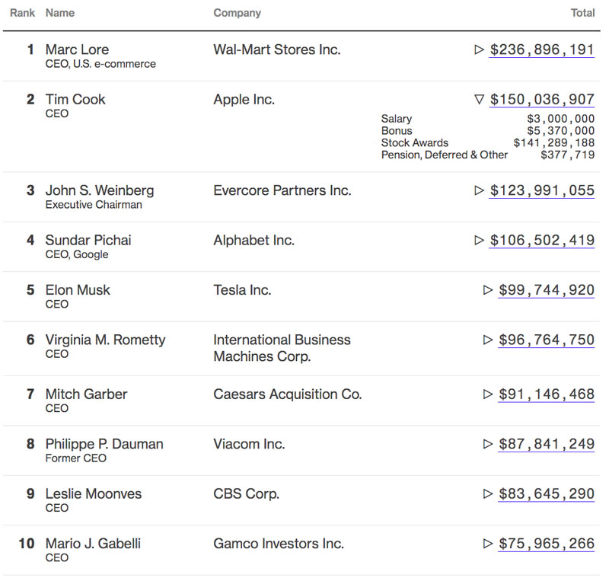Click the Bonus label under Tim Cook
This screenshot has width=609, height=581.
pyautogui.click(x=397, y=130)
